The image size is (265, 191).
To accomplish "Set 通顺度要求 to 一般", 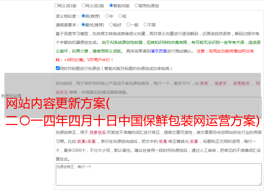I will click(129, 25).
